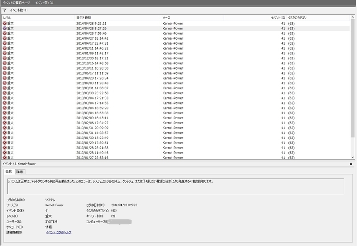Select date cell 2013/01/28 23:21:38
The image size is (357, 246).
pos(92,148)
